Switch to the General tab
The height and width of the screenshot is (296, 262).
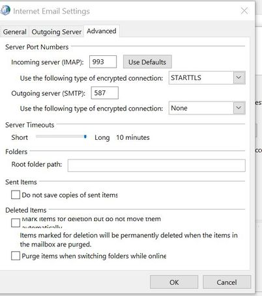[x=14, y=32]
